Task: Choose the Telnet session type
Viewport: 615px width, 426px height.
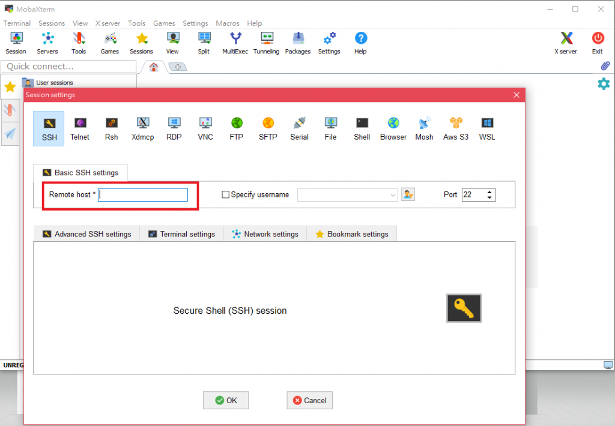Action: tap(80, 128)
